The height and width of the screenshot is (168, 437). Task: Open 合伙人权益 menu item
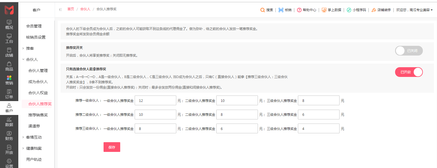point(38,93)
